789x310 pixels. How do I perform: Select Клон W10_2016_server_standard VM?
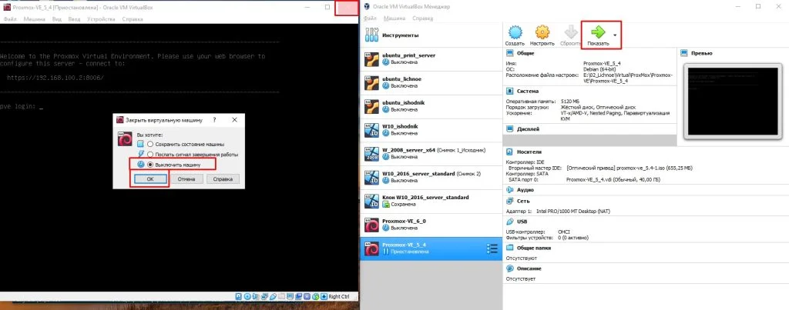click(x=431, y=201)
